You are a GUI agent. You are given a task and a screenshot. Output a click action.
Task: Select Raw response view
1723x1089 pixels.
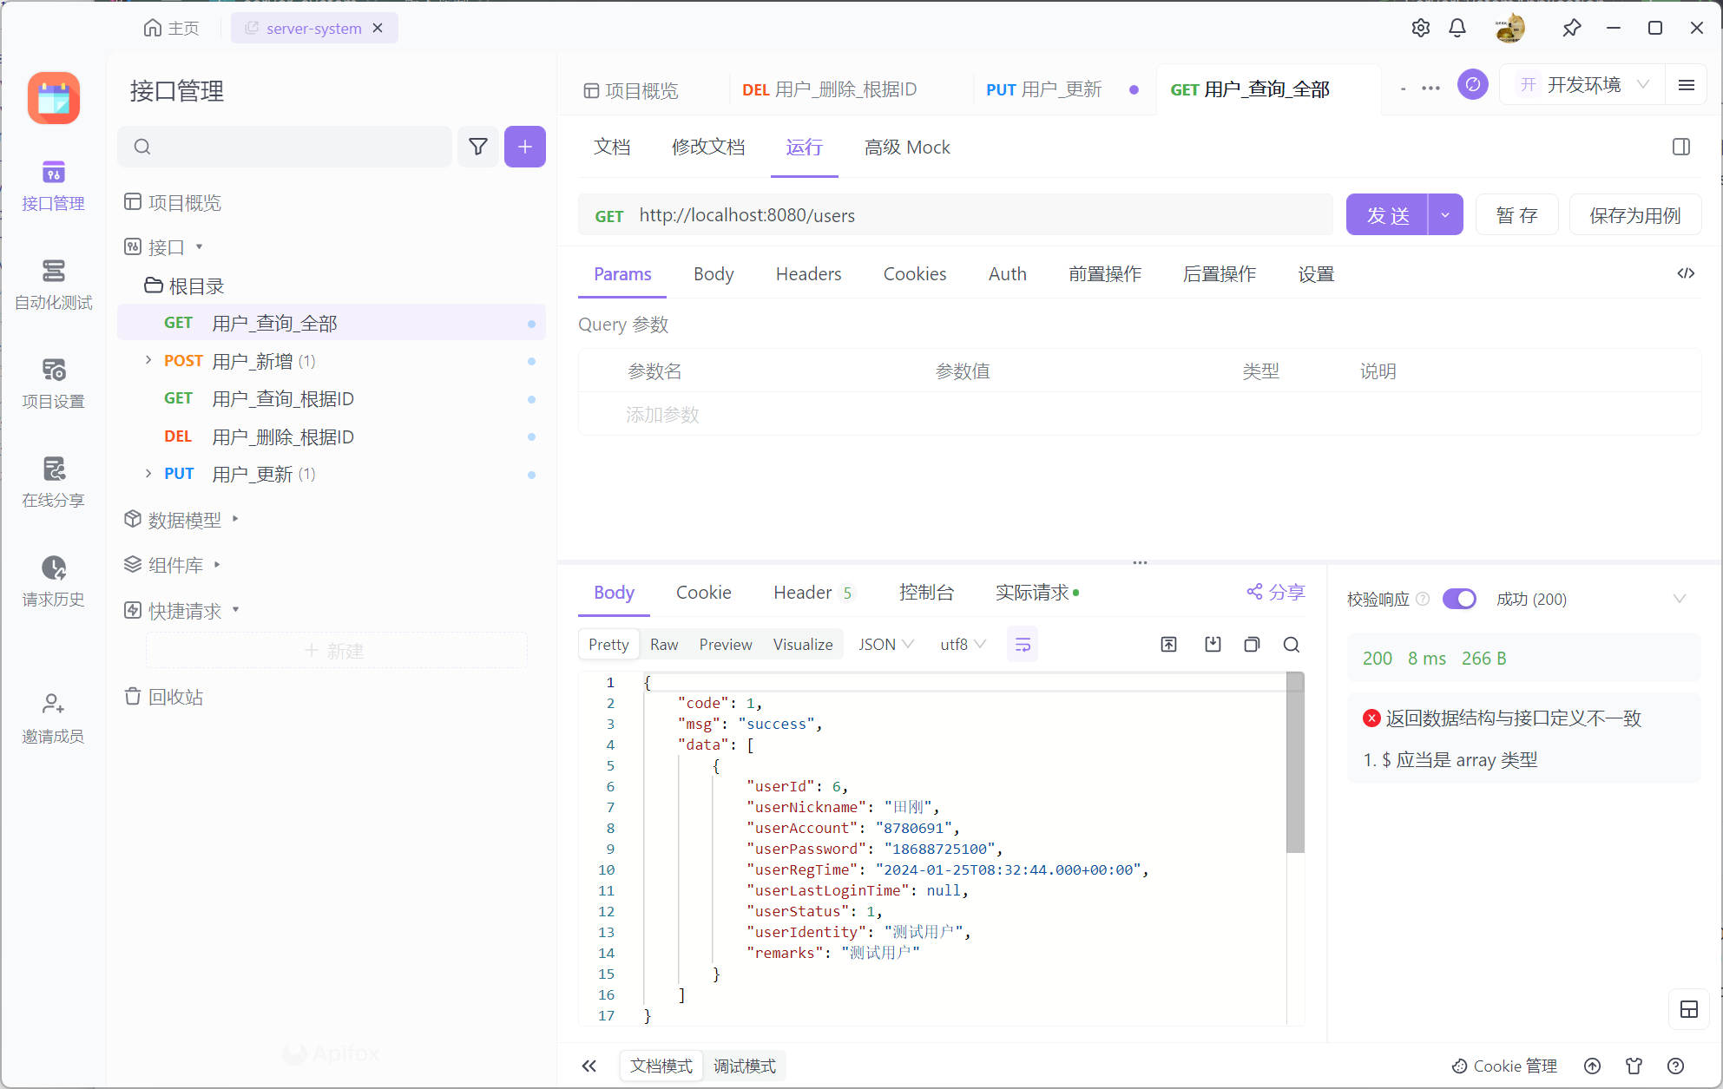pos(664,645)
